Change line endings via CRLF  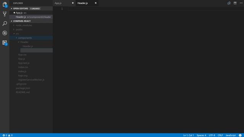220,135
